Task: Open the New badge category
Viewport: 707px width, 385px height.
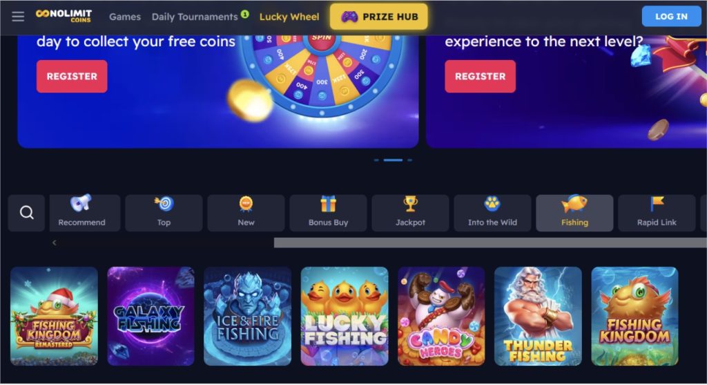Action: click(x=246, y=213)
